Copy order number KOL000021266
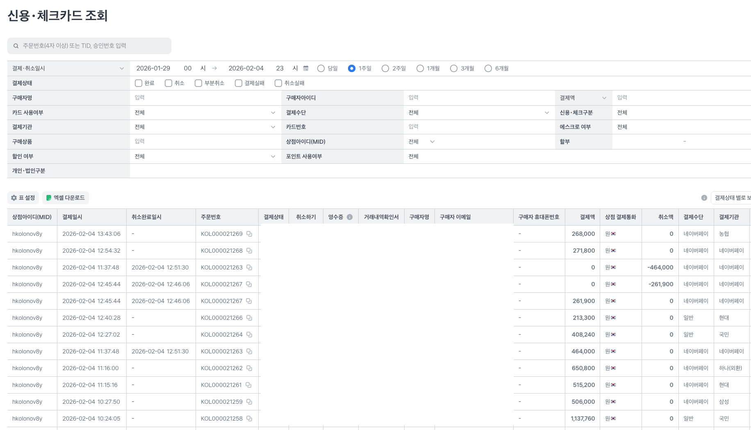Screen dimensions: 751x430 click(x=249, y=318)
